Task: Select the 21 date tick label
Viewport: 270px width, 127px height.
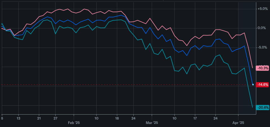Action: pyautogui.click(x=39, y=119)
